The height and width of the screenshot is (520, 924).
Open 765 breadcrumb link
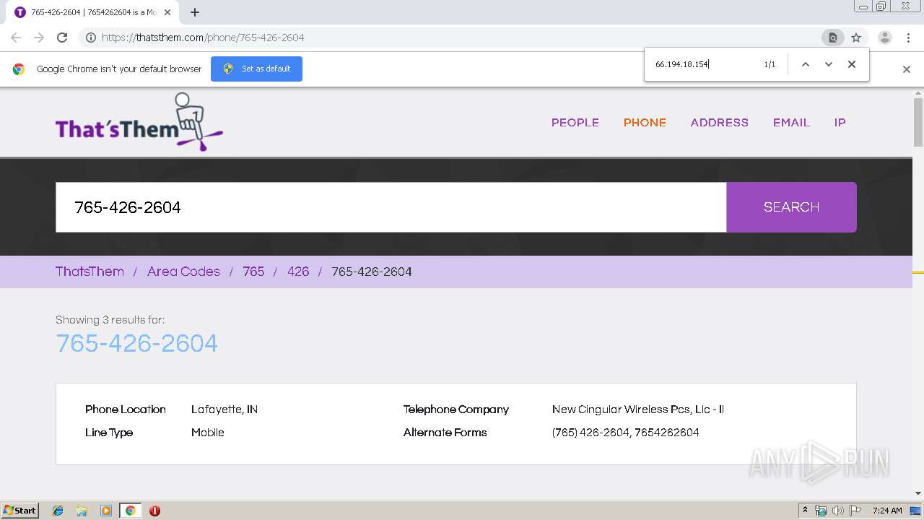coord(253,272)
